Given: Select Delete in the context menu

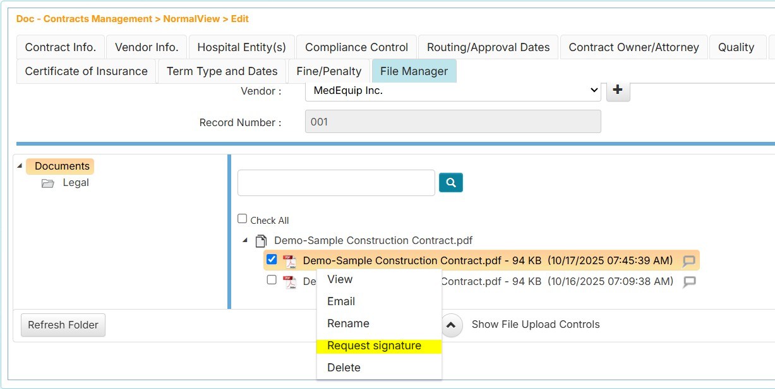Looking at the screenshot, I should 344,368.
